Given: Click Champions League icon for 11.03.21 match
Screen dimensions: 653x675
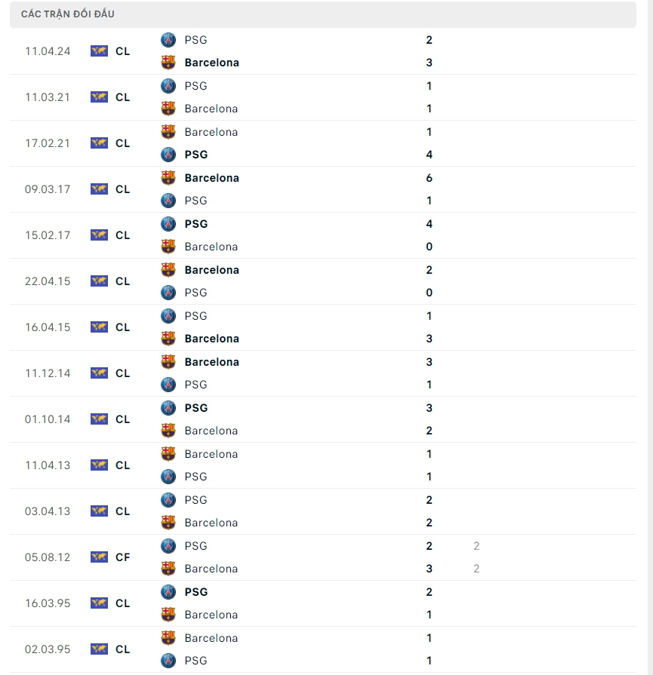Looking at the screenshot, I should tap(99, 97).
